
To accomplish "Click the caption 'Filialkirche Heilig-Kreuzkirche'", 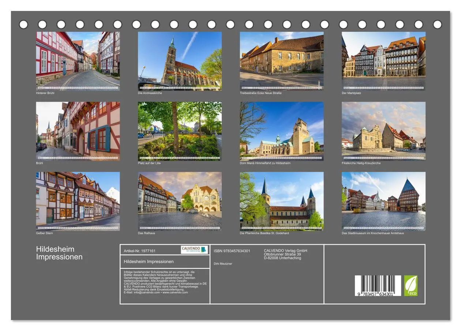I will (361, 163).
